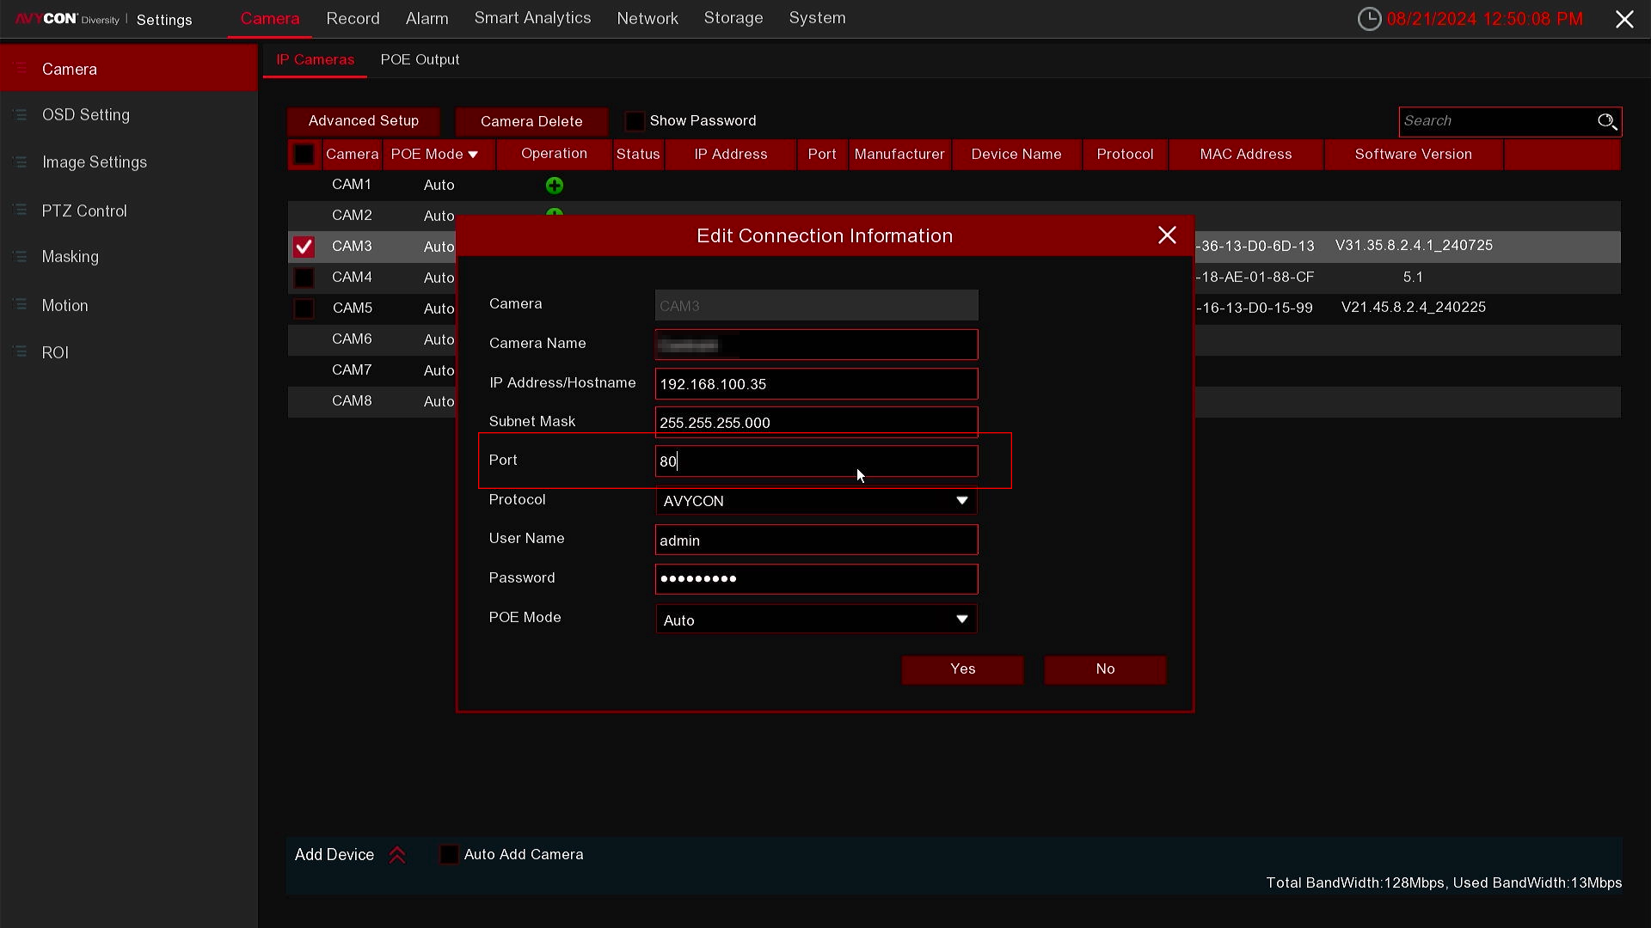This screenshot has width=1651, height=928.
Task: Click the list icon beside OSD Setting
Action: tap(20, 114)
